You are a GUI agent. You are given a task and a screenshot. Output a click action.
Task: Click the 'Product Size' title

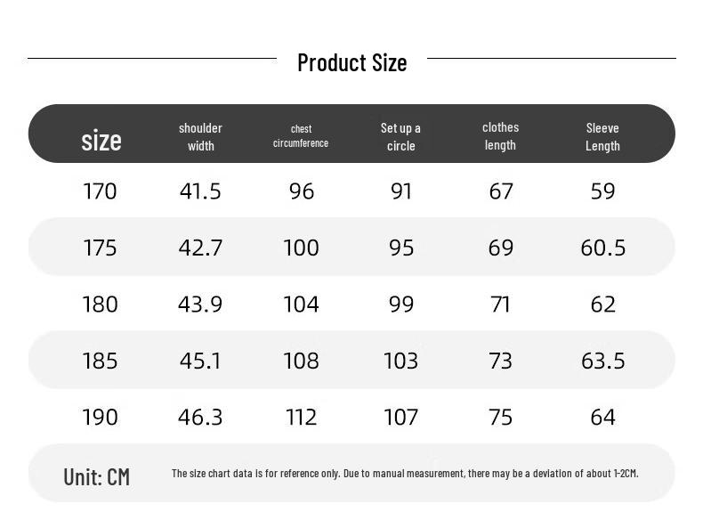tap(351, 62)
